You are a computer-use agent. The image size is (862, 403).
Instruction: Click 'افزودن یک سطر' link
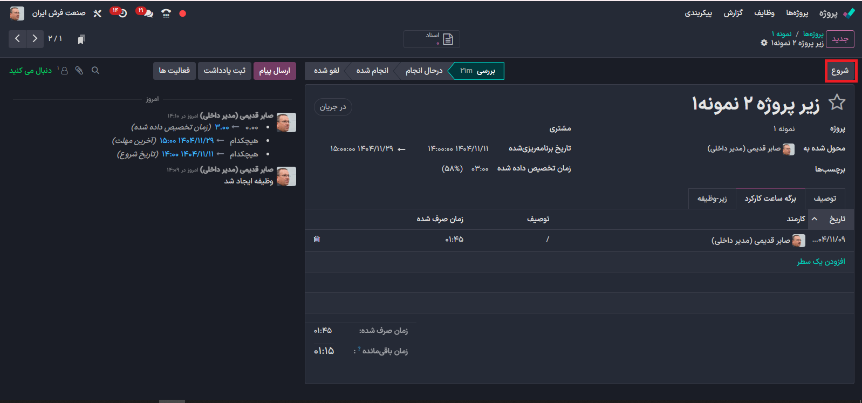pyautogui.click(x=820, y=262)
